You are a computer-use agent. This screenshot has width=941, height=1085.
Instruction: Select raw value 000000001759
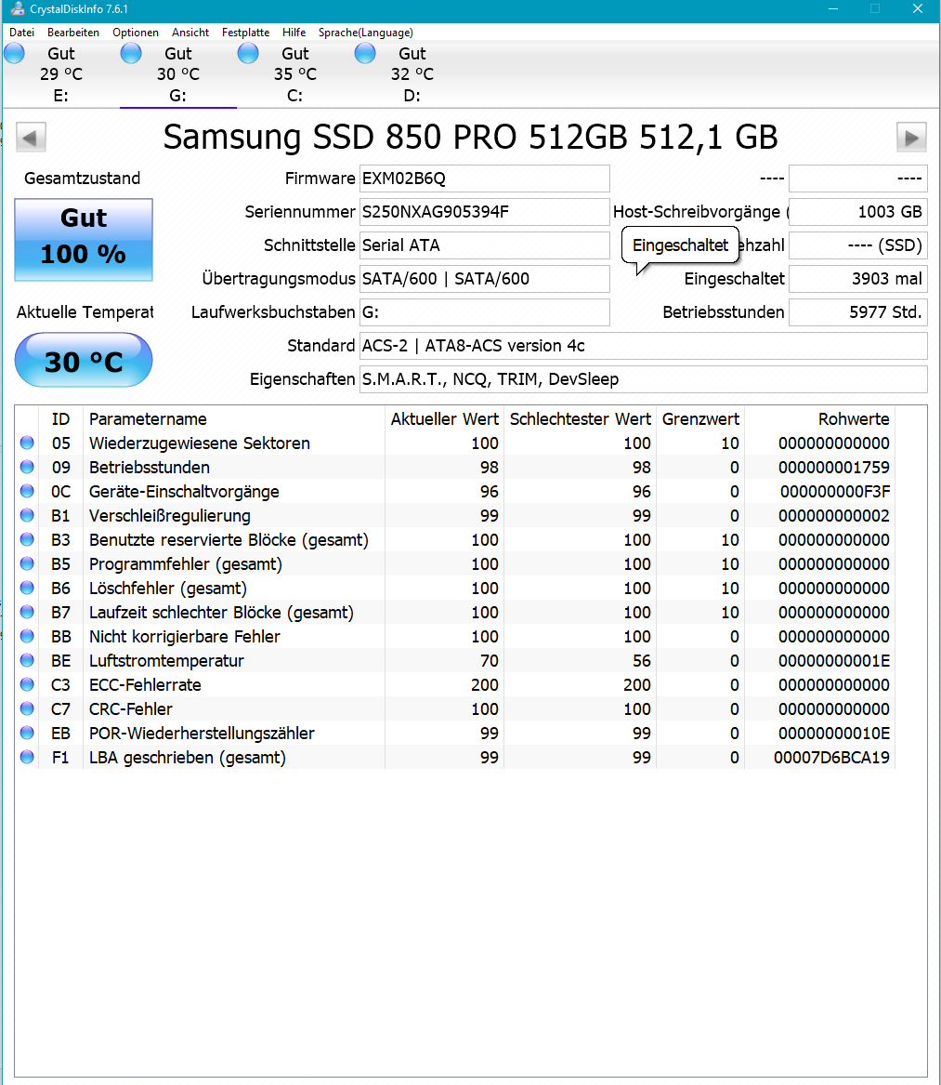[834, 468]
